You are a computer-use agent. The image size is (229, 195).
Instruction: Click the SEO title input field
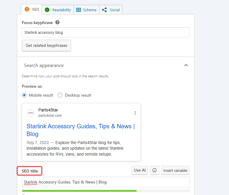(x=106, y=182)
